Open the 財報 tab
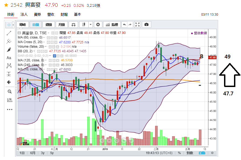This screenshot has width=241, height=160. [x=64, y=15]
